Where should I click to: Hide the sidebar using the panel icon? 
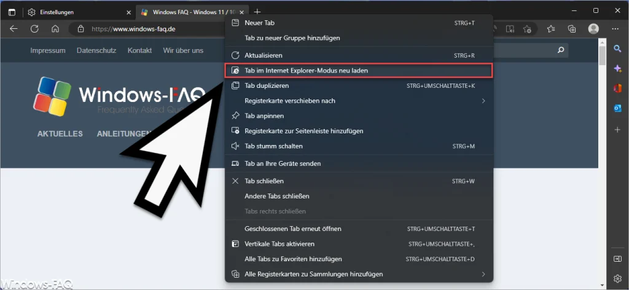pos(617,259)
